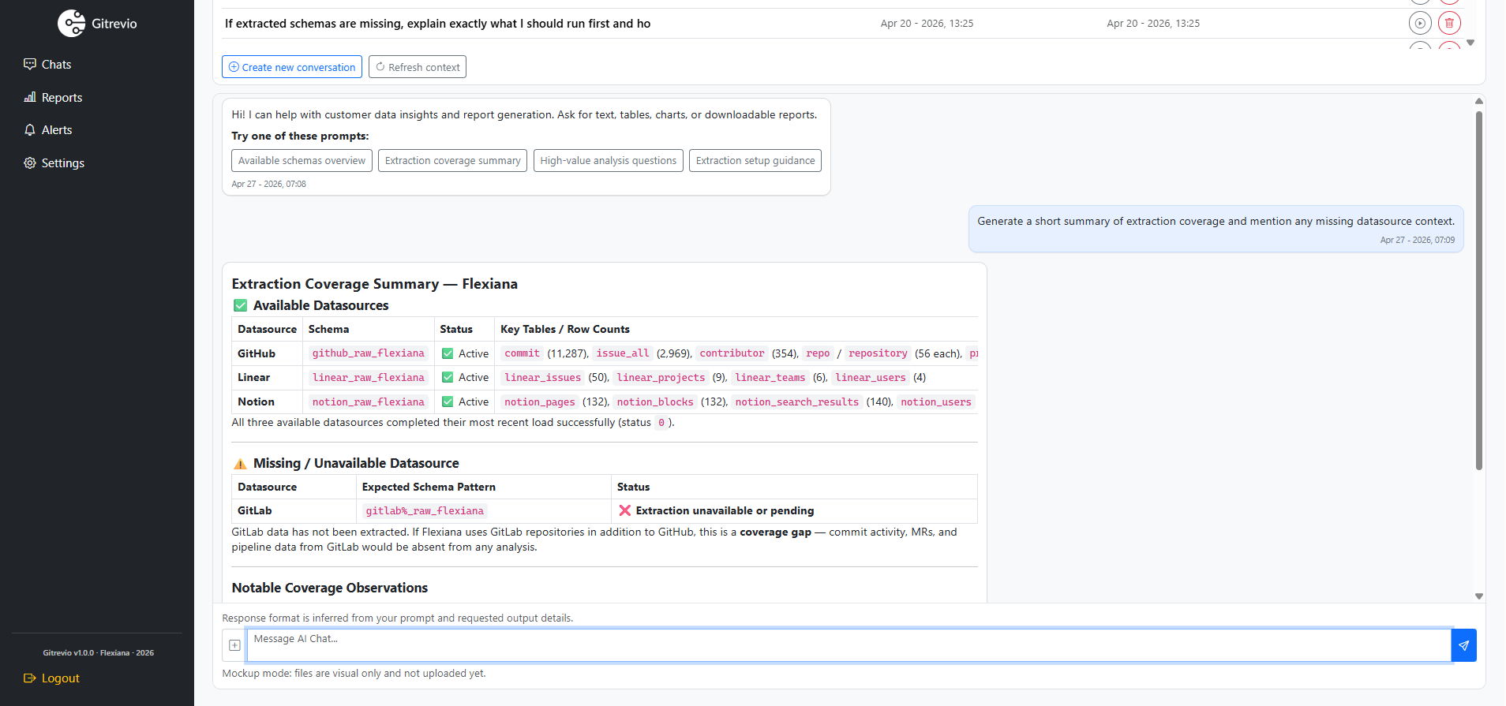1506x706 pixels.
Task: Open Alerts in the sidebar
Action: (x=47, y=130)
